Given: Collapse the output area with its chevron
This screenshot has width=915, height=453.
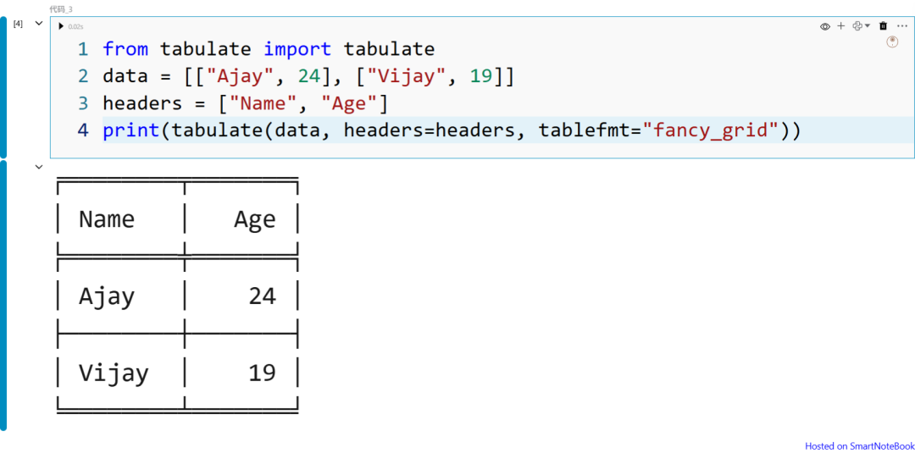Looking at the screenshot, I should (x=38, y=167).
